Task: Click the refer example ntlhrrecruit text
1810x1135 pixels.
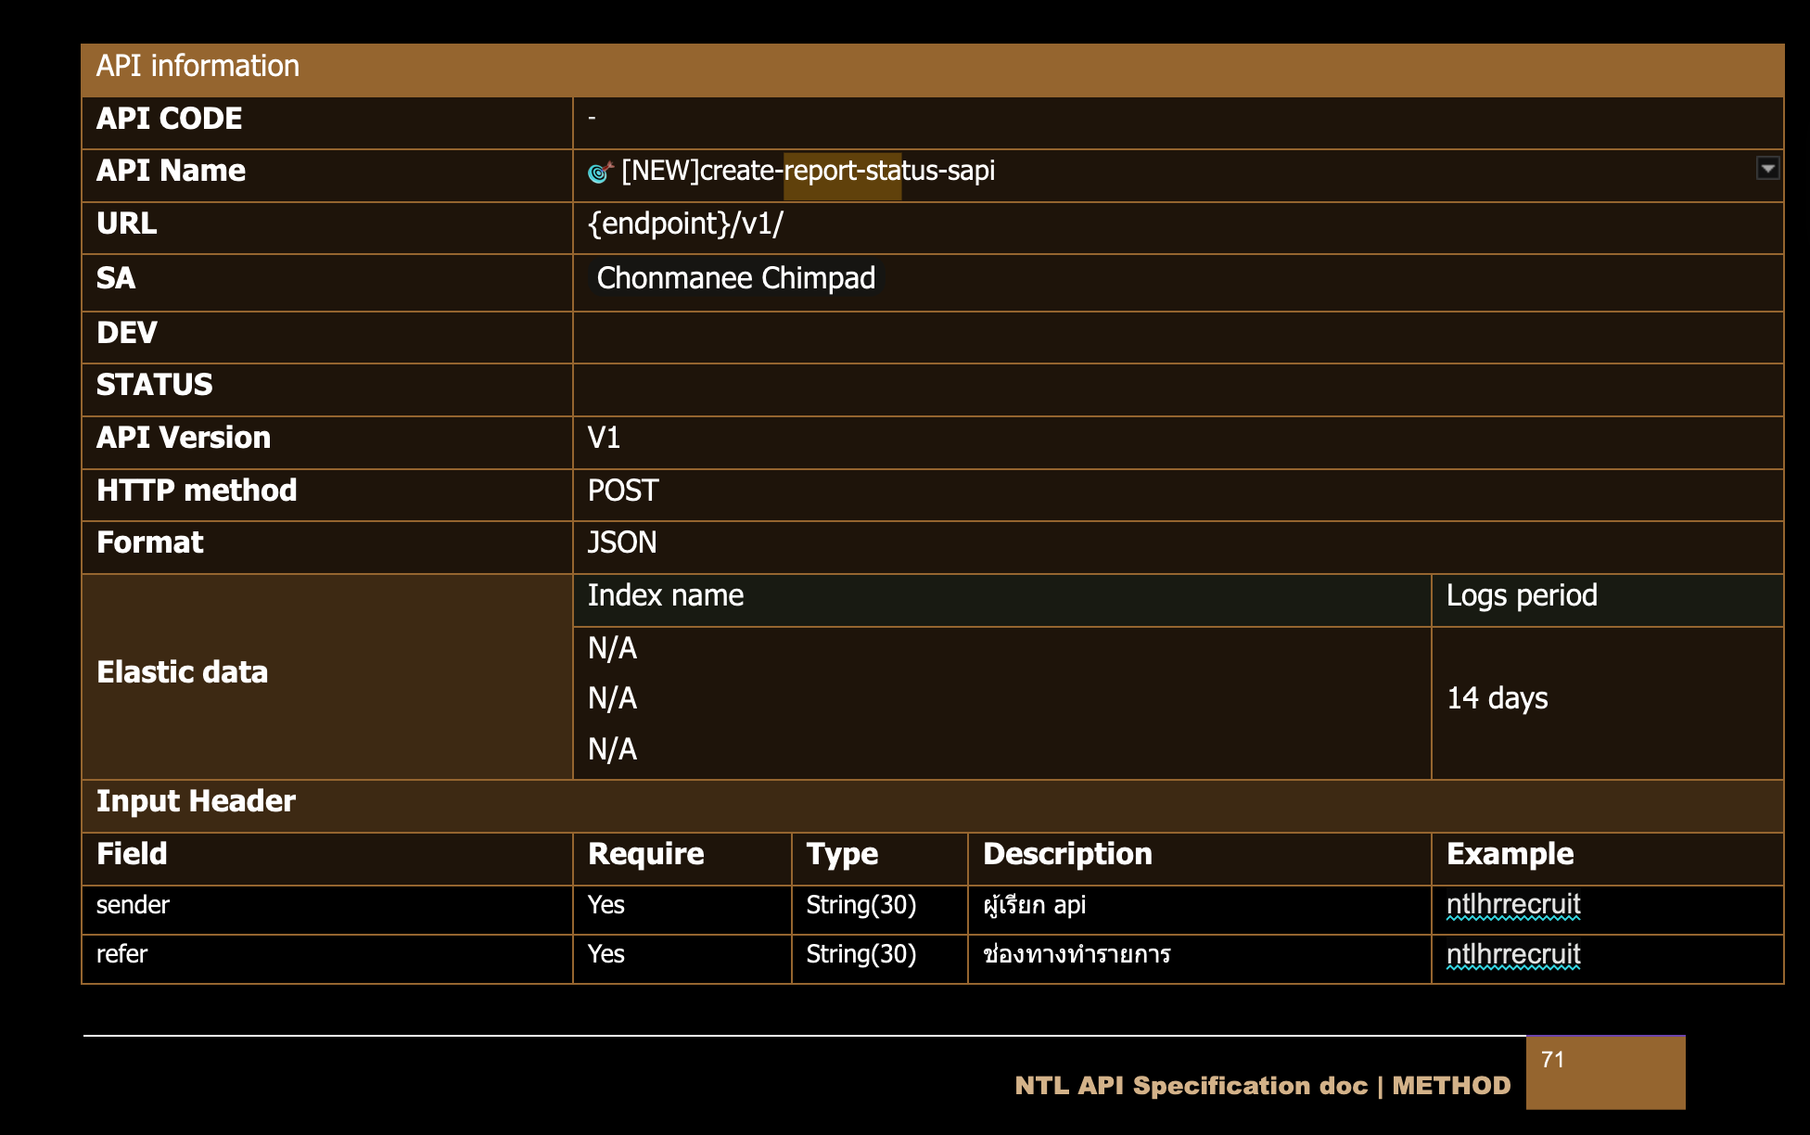Action: coord(1512,954)
